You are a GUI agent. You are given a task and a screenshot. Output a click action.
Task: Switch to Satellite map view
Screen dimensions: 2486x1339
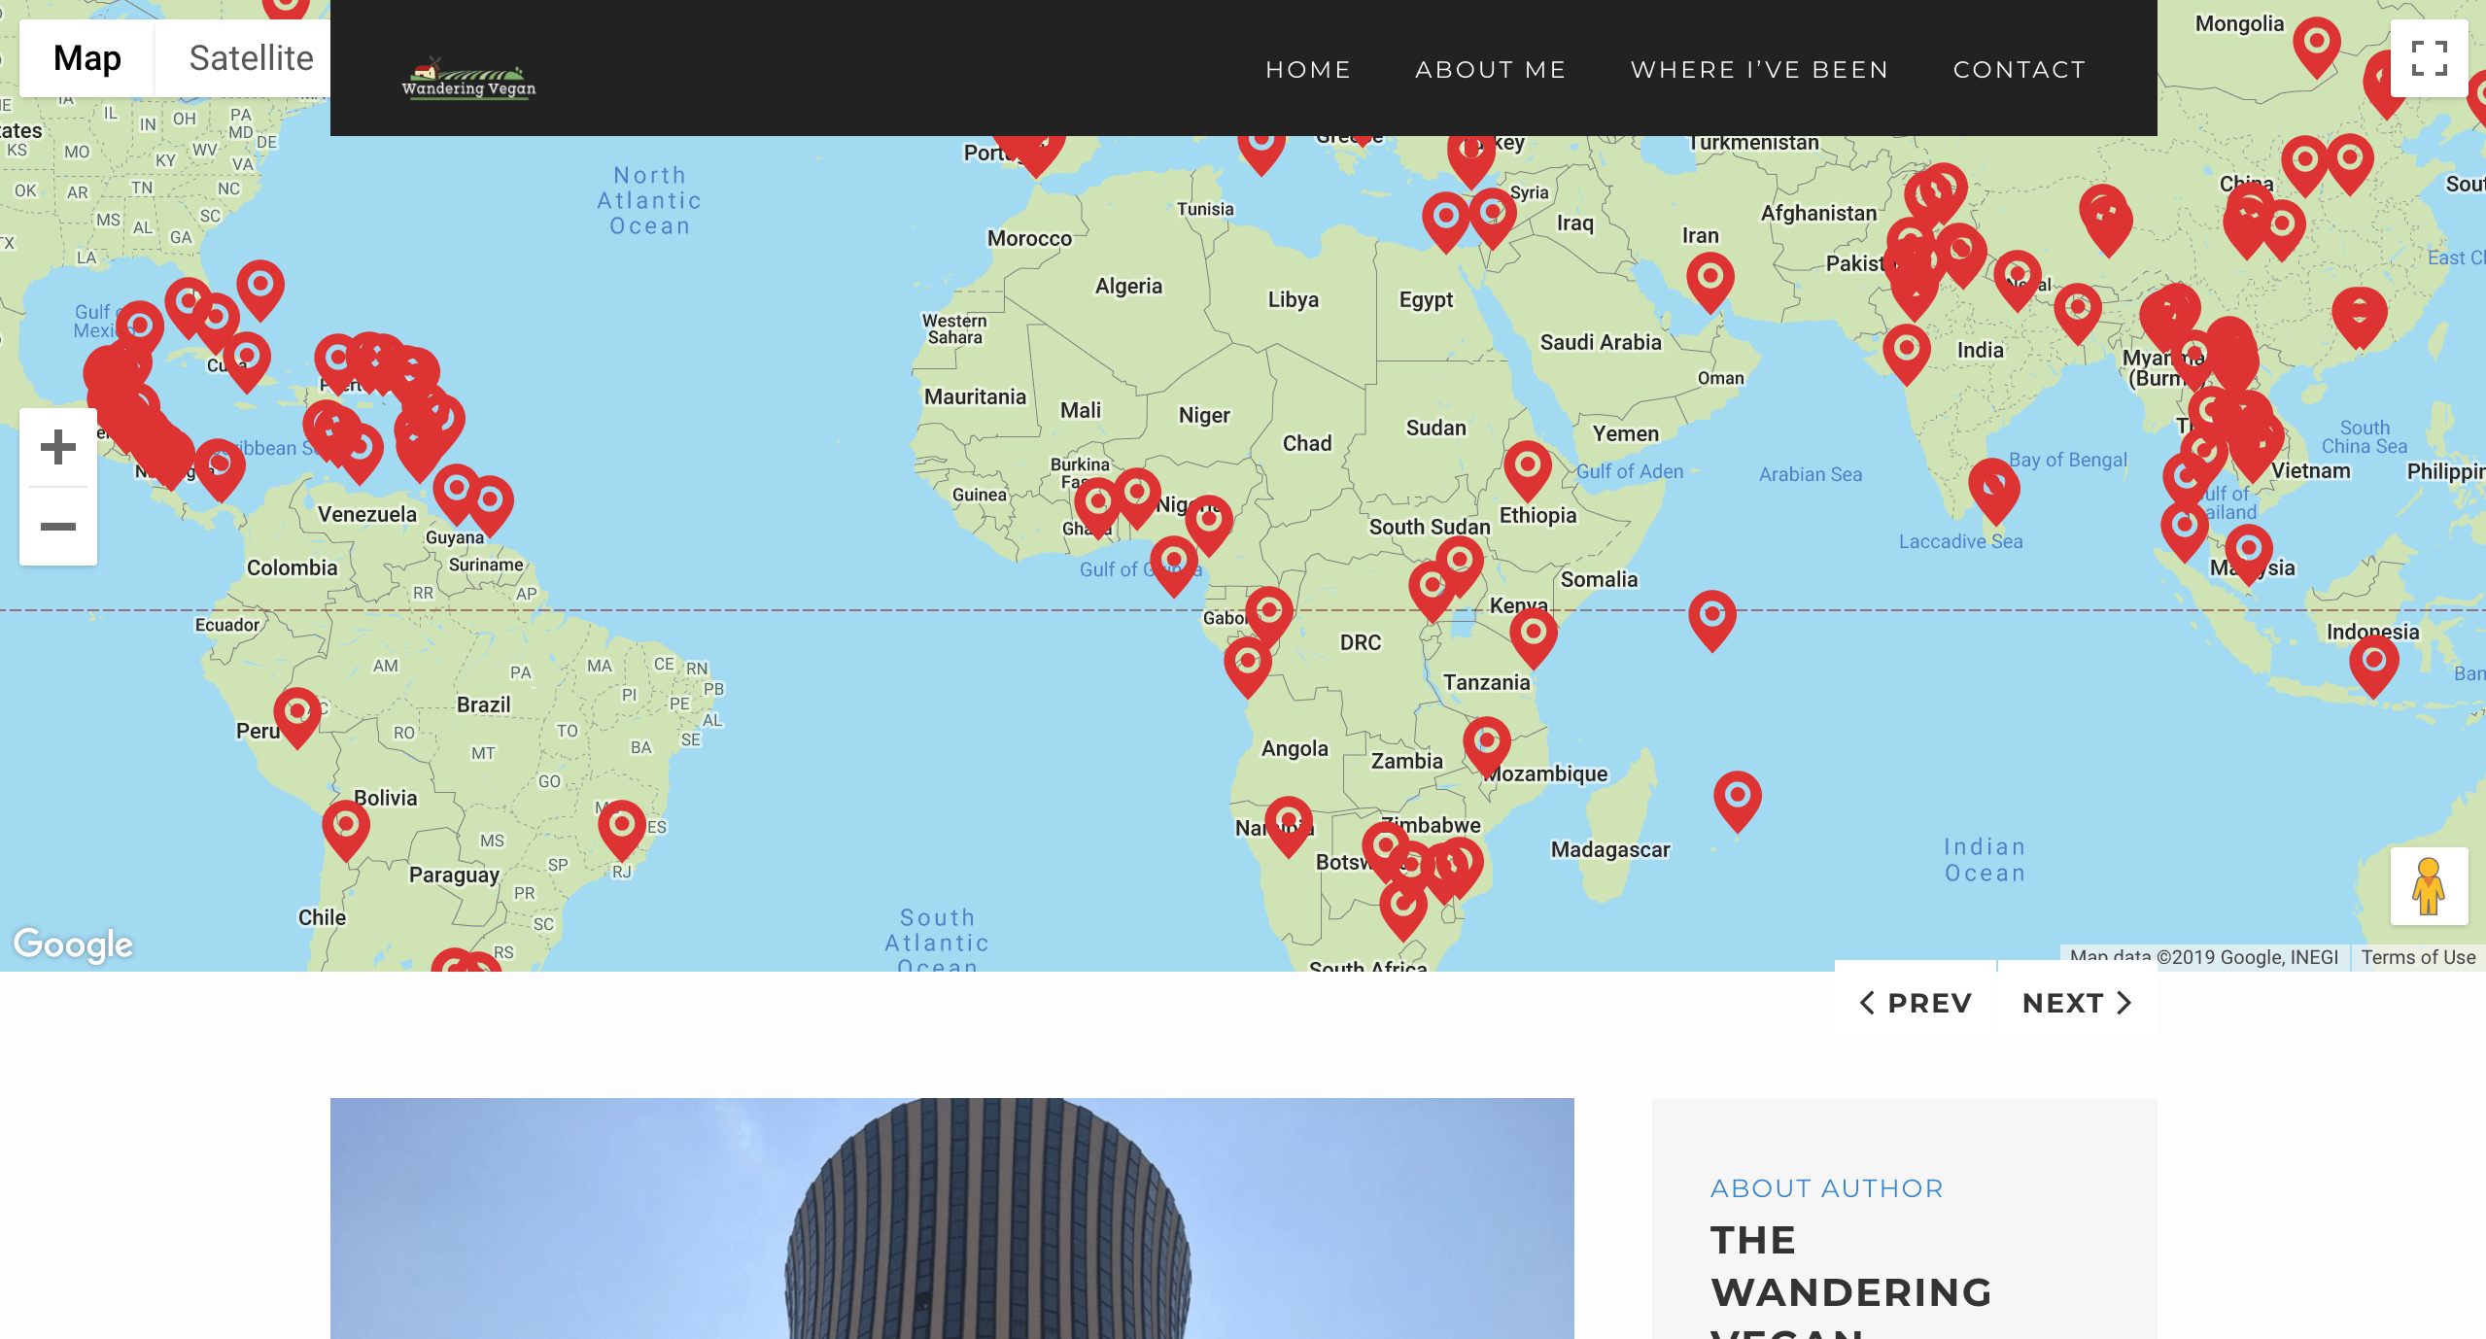click(x=251, y=58)
